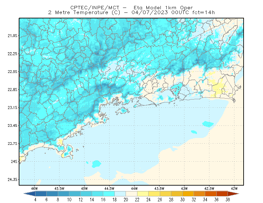
Task: Click the cyan 16-18 legend swatch
Action: [x=109, y=194]
